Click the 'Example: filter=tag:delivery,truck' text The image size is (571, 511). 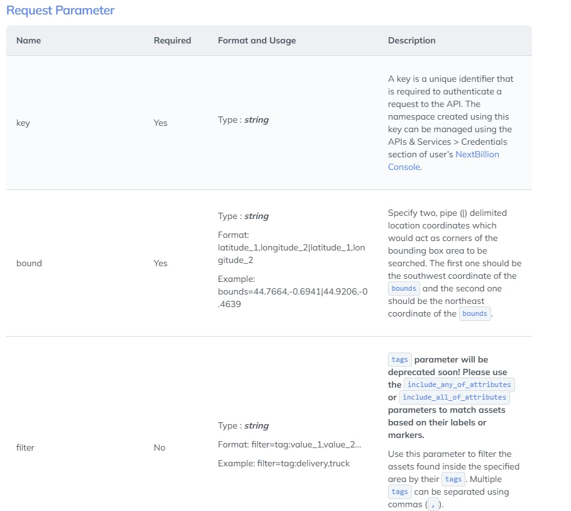[x=284, y=464]
